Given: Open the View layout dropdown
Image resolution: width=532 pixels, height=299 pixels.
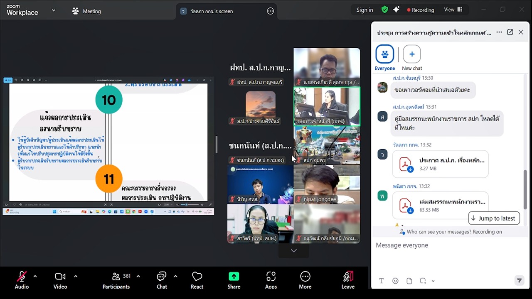Looking at the screenshot, I should coord(453,10).
